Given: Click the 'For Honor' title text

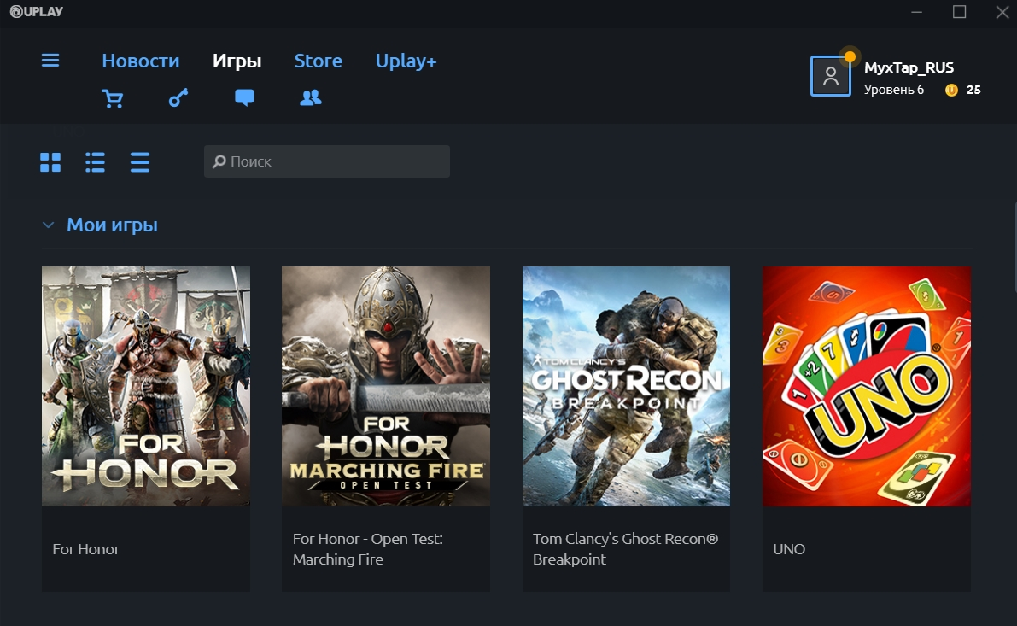Looking at the screenshot, I should (86, 549).
